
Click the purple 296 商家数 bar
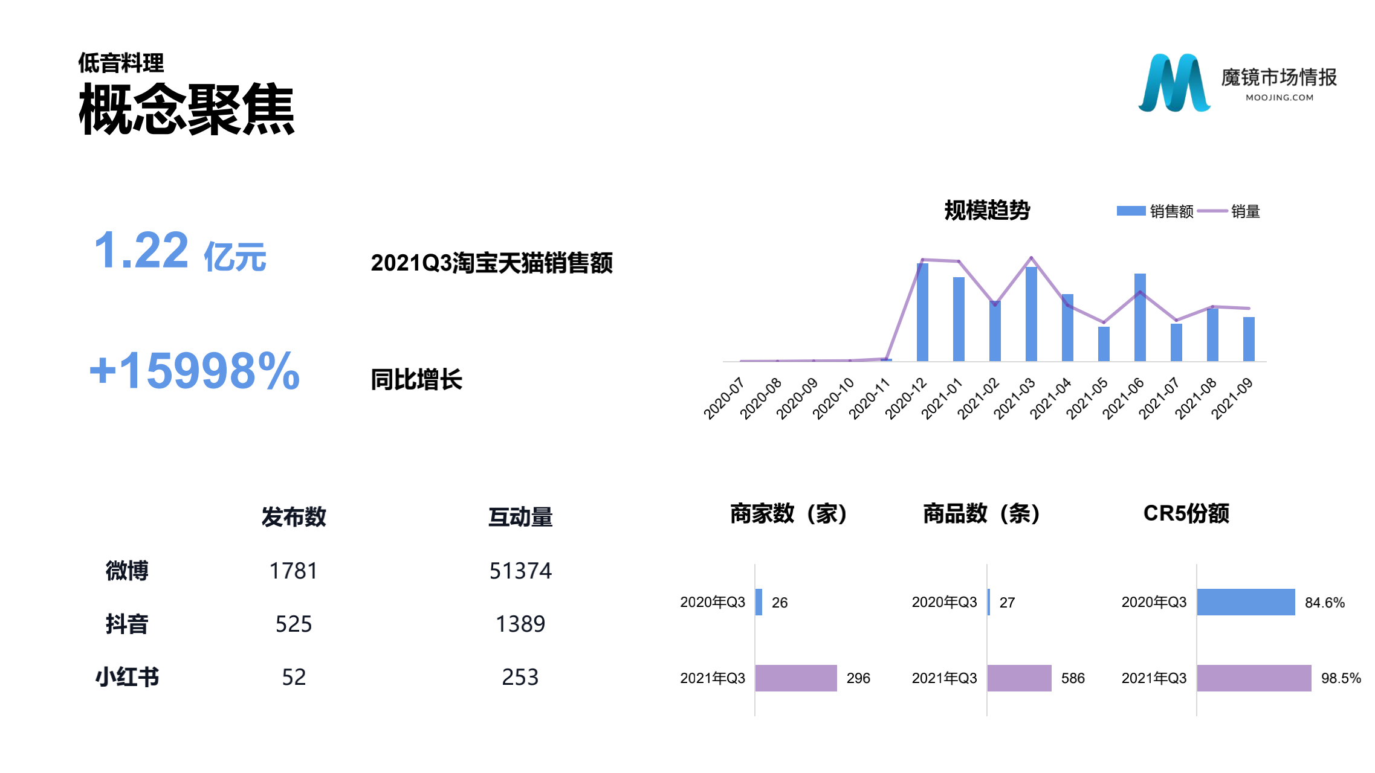click(x=795, y=678)
